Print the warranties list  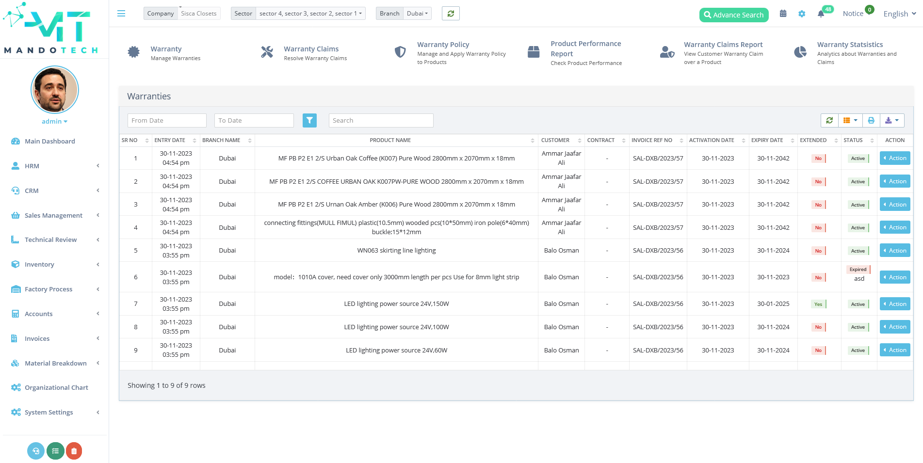tap(871, 120)
